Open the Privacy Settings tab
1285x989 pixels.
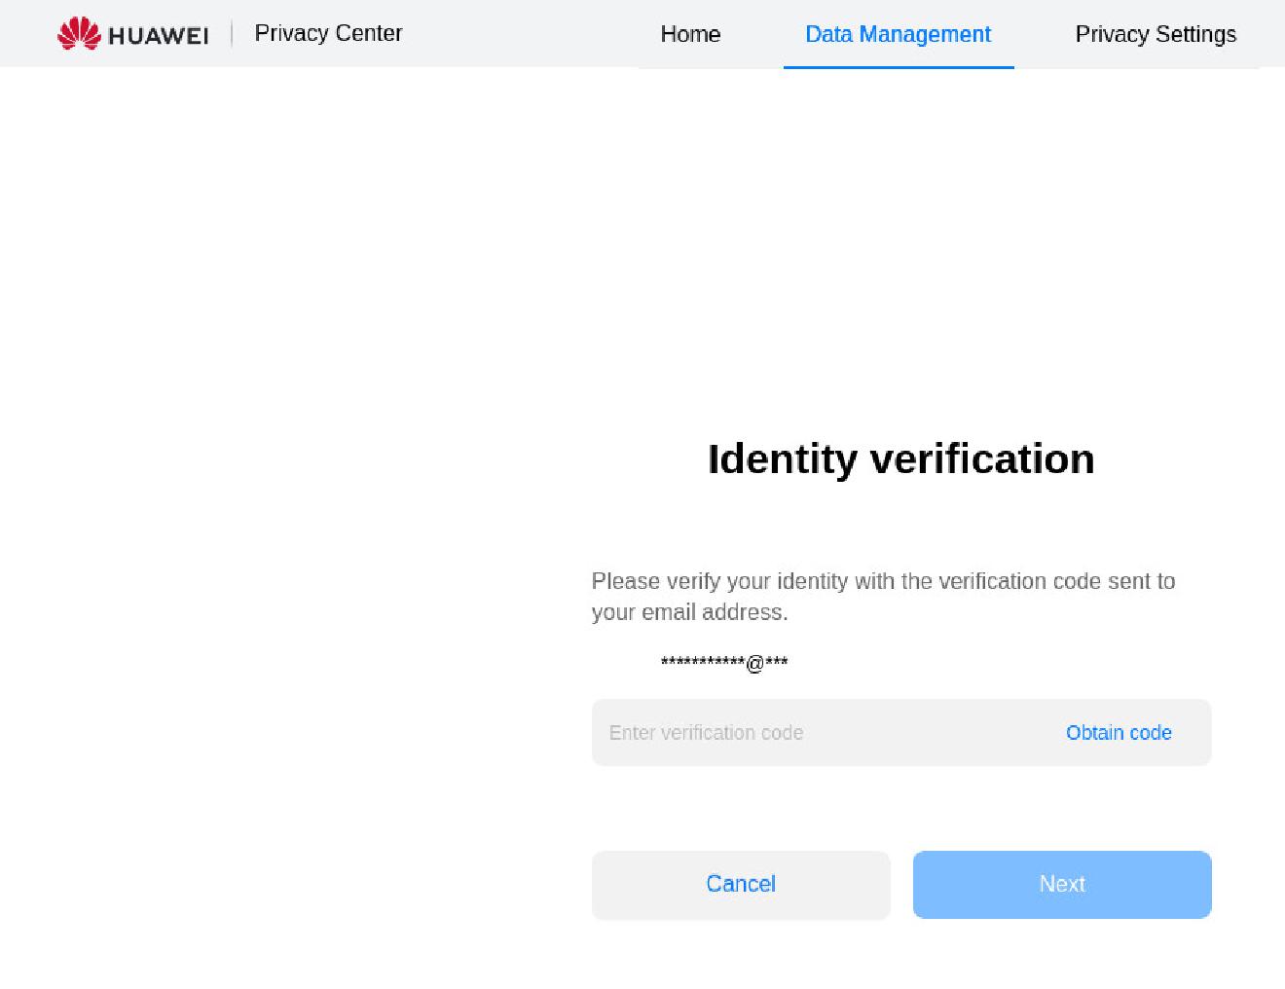pos(1156,34)
